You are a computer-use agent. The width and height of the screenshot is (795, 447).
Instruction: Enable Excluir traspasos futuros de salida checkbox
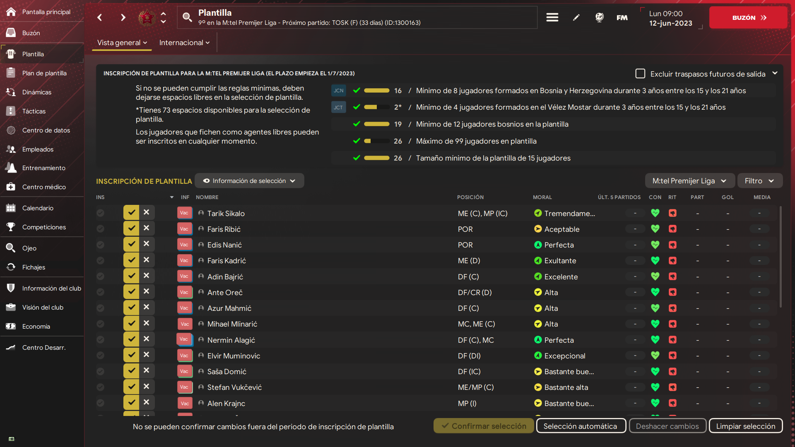coord(640,74)
